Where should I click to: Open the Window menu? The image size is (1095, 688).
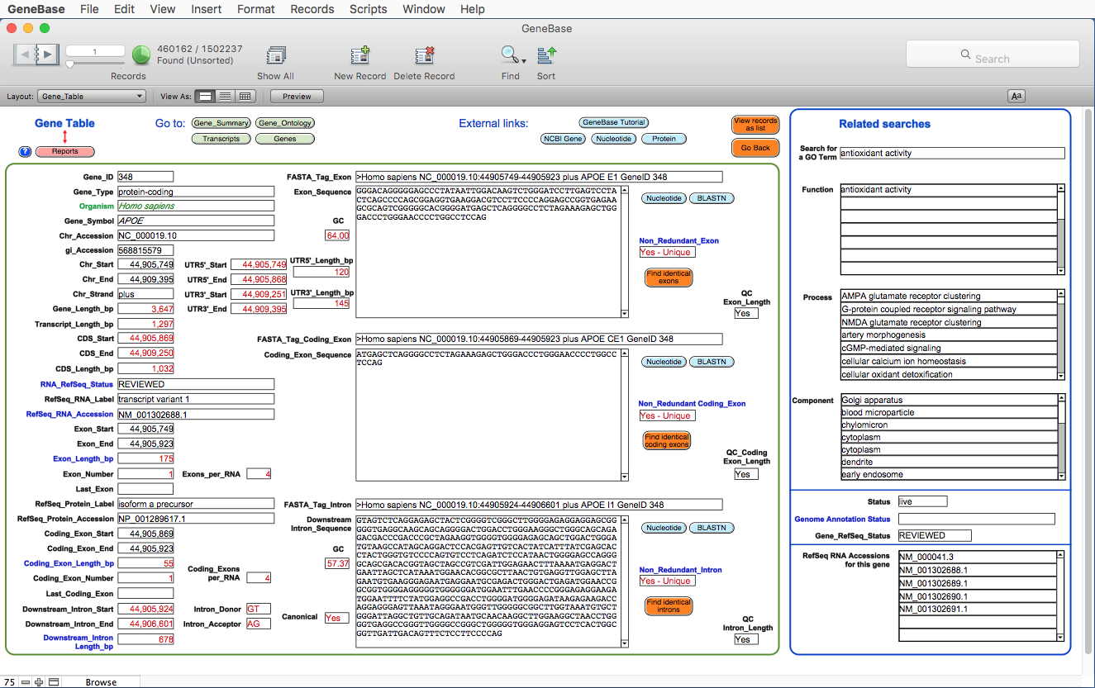(x=423, y=9)
